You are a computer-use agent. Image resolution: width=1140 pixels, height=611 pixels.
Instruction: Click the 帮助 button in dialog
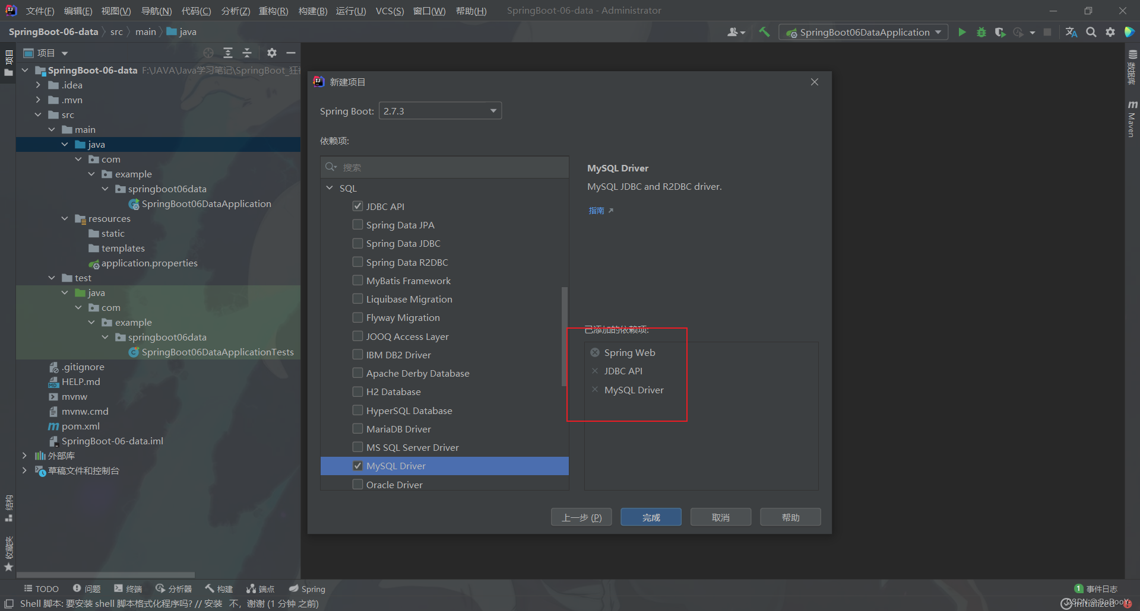790,517
